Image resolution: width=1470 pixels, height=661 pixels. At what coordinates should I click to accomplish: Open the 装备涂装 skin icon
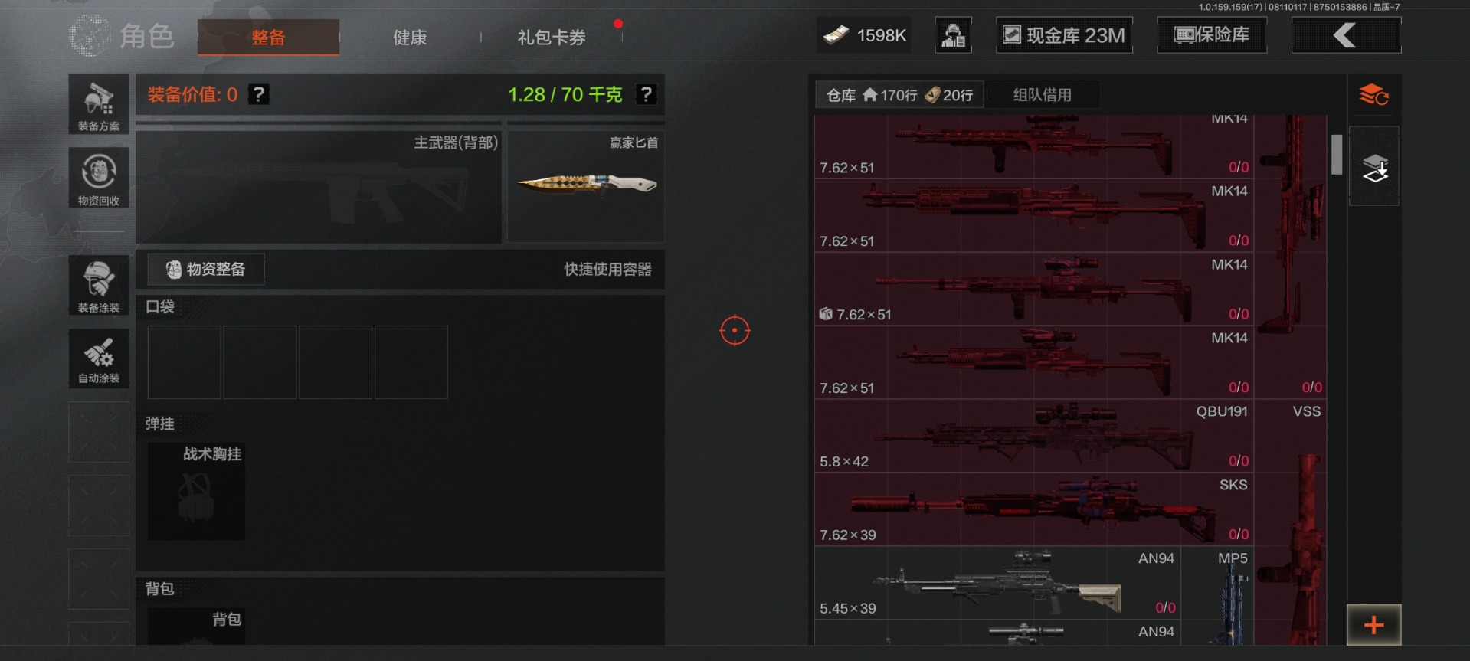99,285
